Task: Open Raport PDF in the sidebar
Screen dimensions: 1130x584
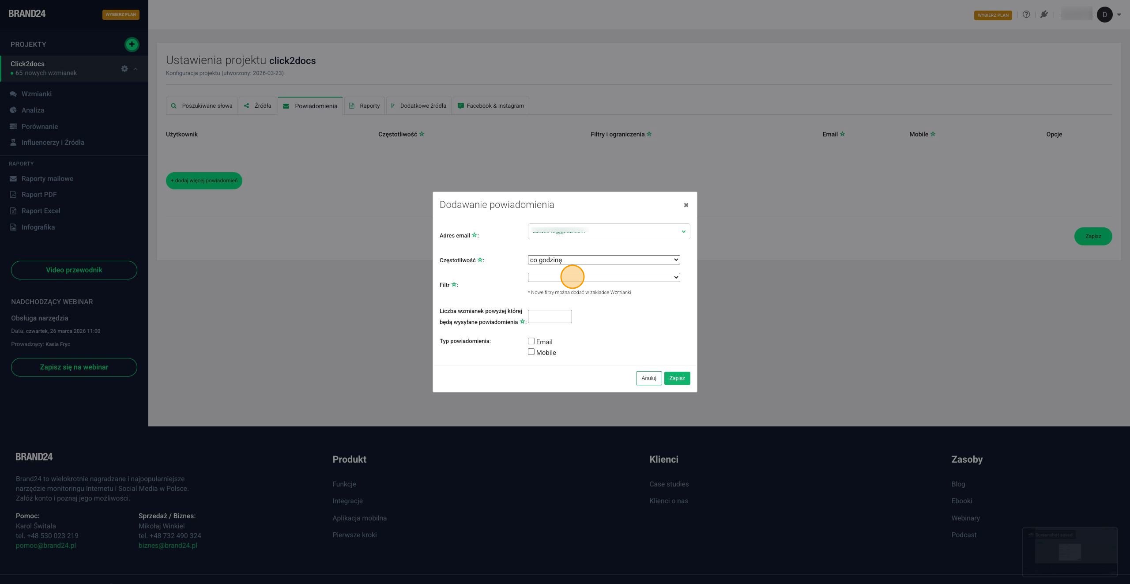Action: pyautogui.click(x=39, y=195)
